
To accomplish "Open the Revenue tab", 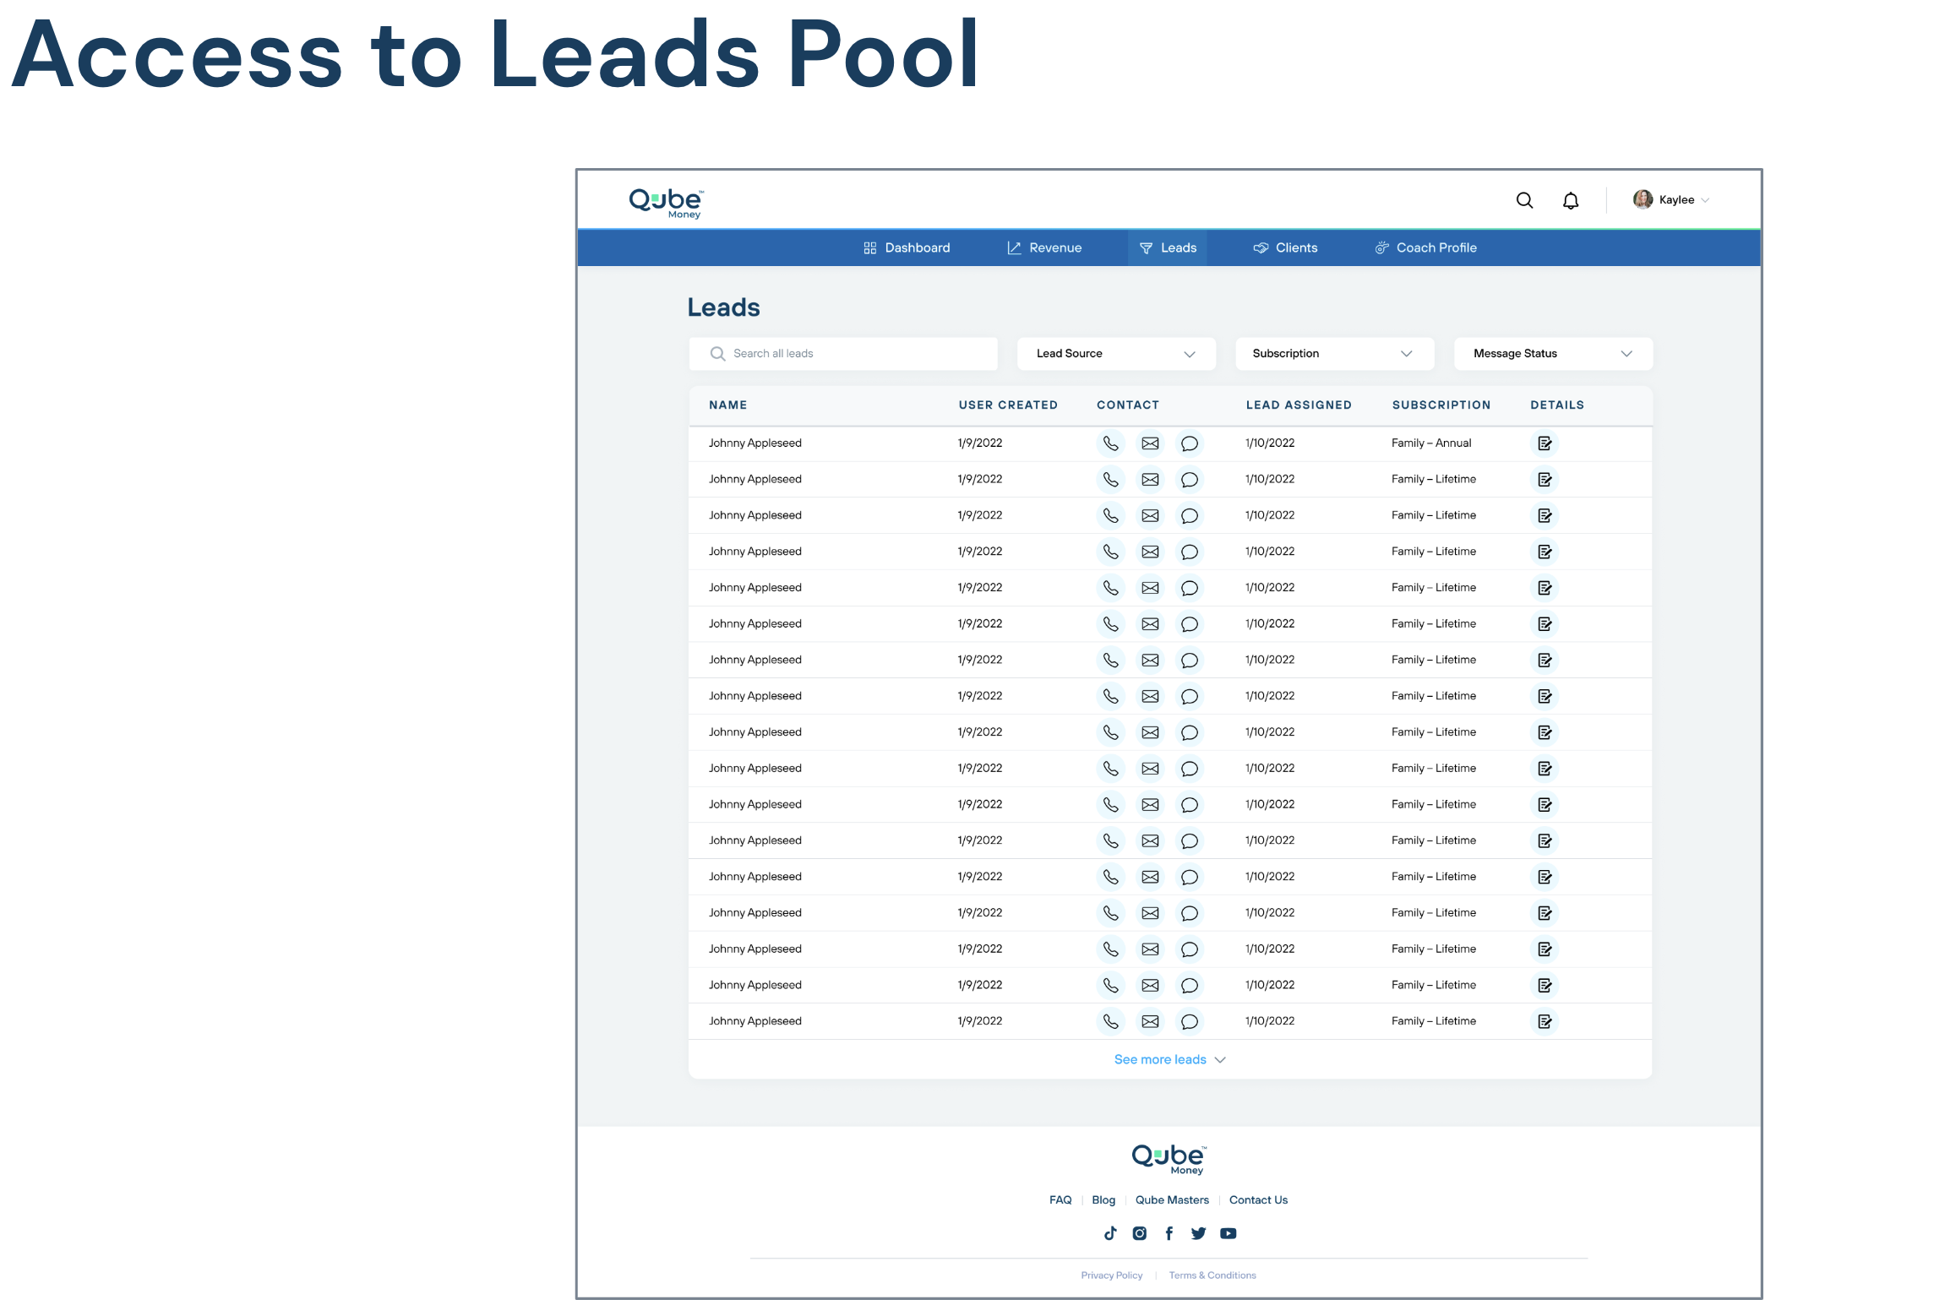I will tap(1044, 247).
